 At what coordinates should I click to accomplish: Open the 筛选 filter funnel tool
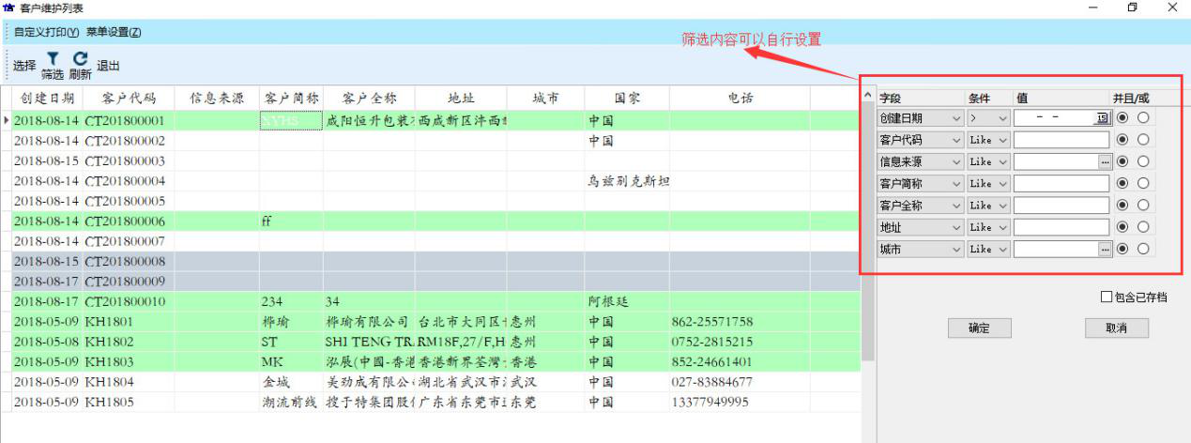(x=53, y=66)
